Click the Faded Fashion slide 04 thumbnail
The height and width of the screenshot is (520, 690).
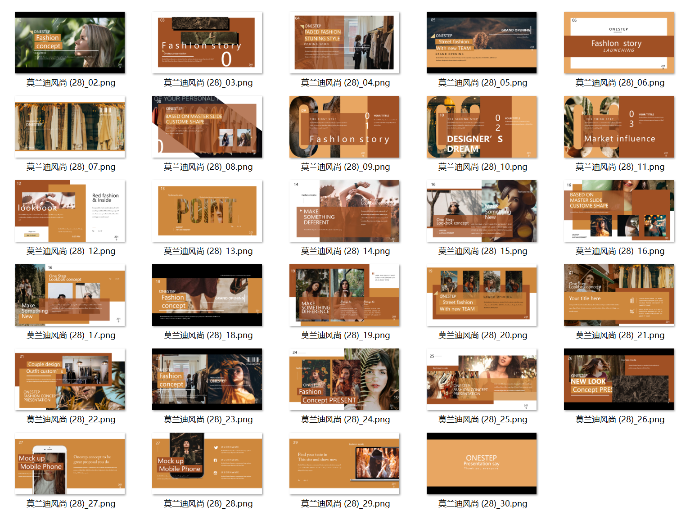[x=344, y=42]
